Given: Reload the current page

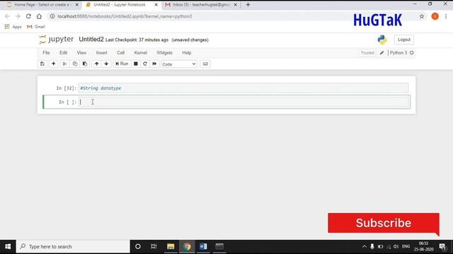Looking at the screenshot, I should click(28, 16).
